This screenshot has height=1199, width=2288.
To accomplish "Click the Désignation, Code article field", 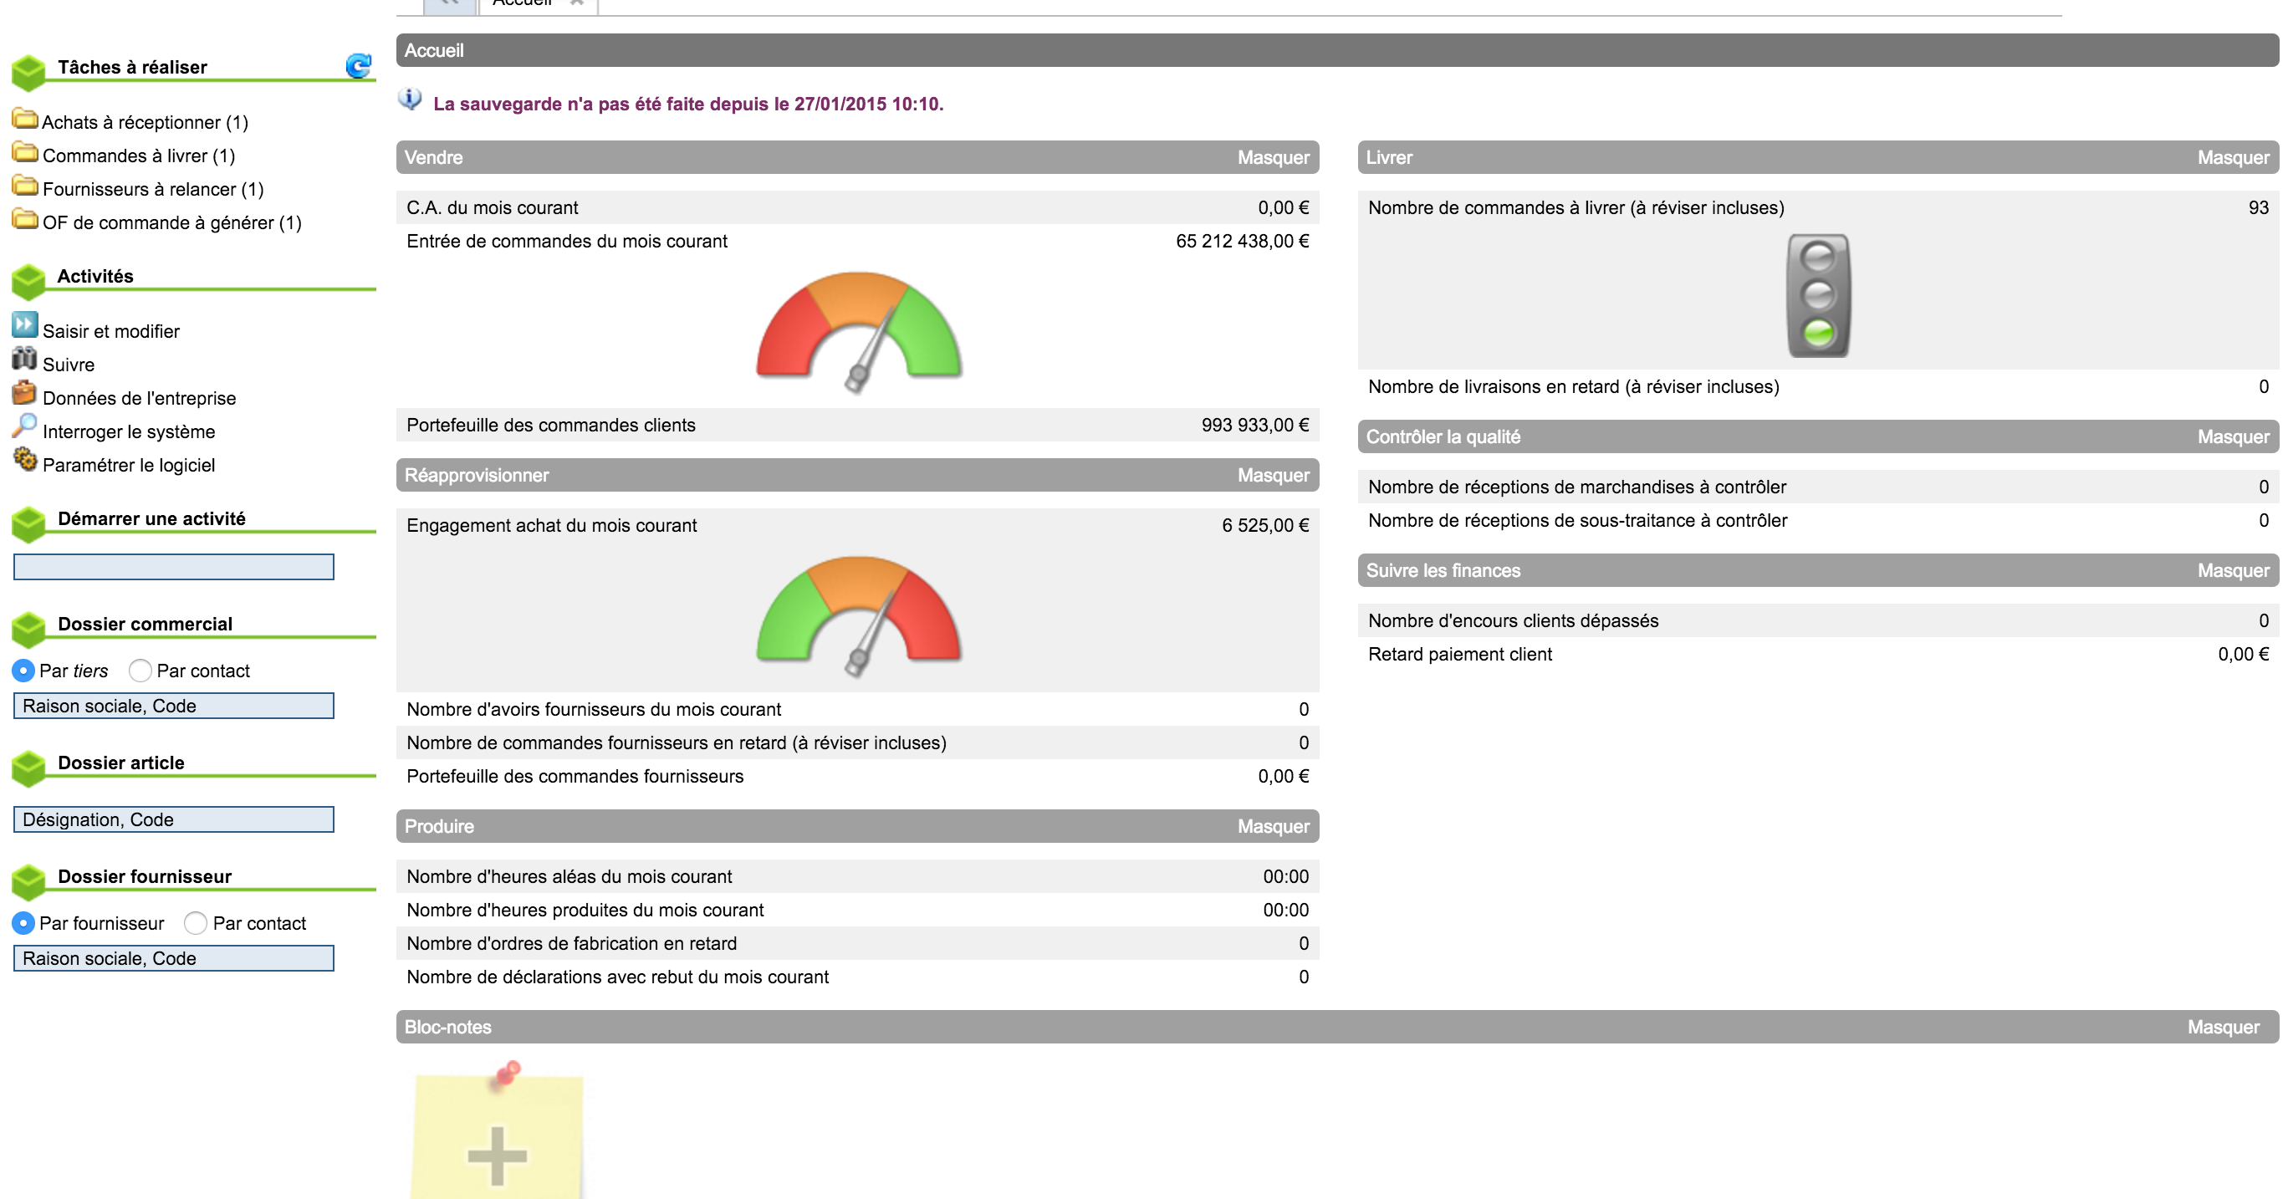I will click(174, 819).
